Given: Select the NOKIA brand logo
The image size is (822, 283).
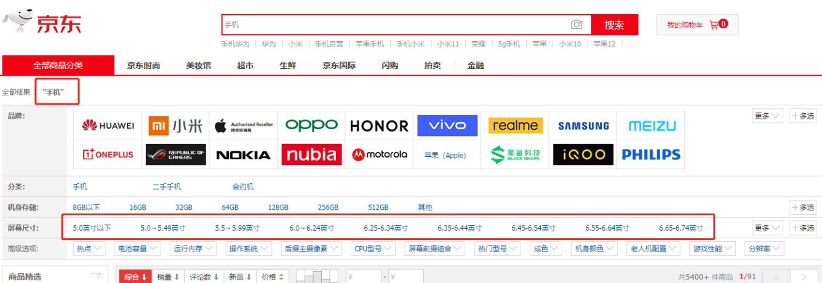Looking at the screenshot, I should (x=244, y=154).
